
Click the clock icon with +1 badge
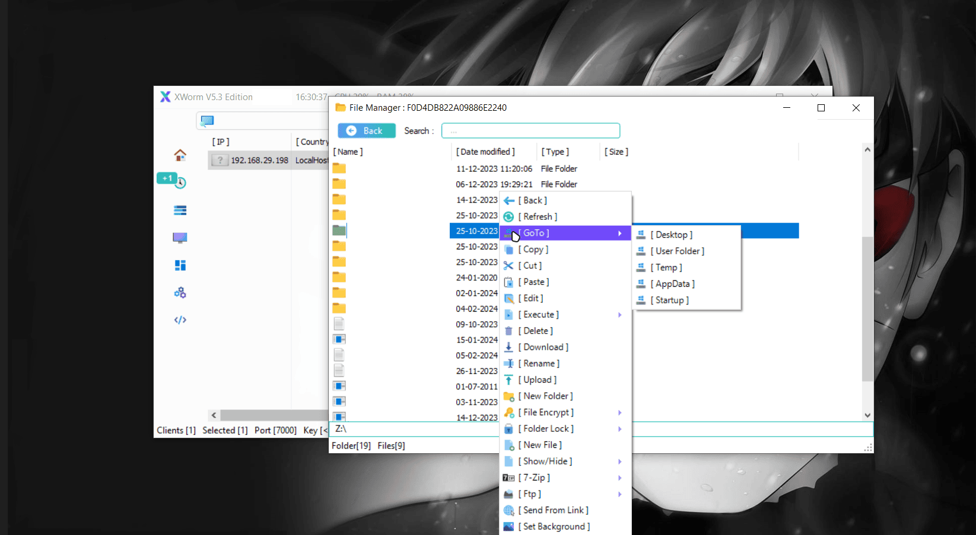[180, 182]
